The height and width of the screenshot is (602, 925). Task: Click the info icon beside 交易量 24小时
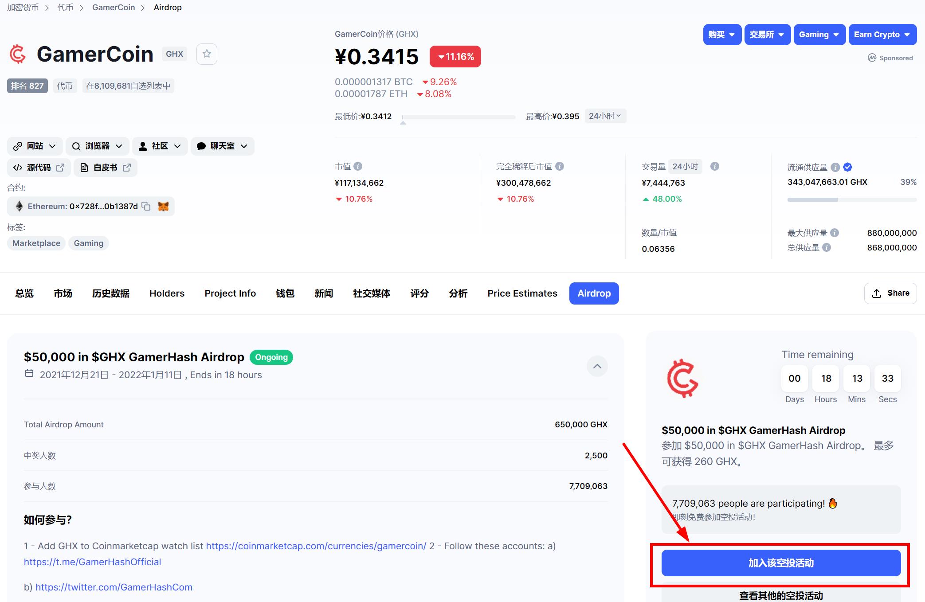click(x=715, y=166)
